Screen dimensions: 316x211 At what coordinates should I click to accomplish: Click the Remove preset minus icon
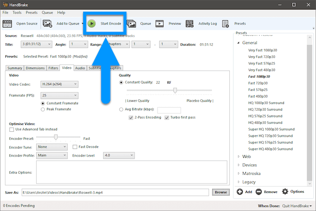coord(259,192)
